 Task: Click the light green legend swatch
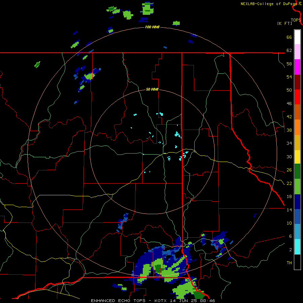[x=297, y=187]
